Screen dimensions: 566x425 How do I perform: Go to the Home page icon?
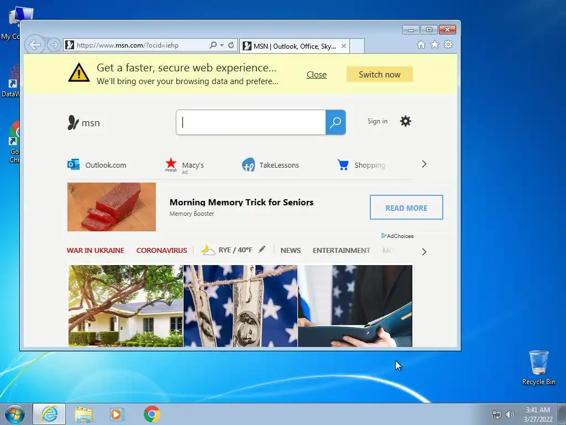pos(421,44)
